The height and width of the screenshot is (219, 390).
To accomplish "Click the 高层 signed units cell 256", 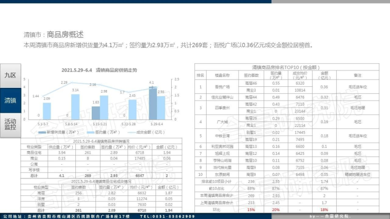I will click(x=79, y=193).
